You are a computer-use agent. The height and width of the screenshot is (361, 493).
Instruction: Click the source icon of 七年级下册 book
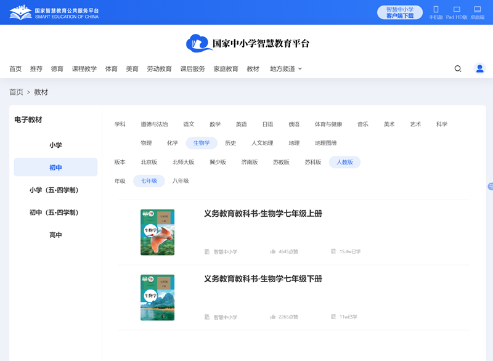[x=207, y=317]
